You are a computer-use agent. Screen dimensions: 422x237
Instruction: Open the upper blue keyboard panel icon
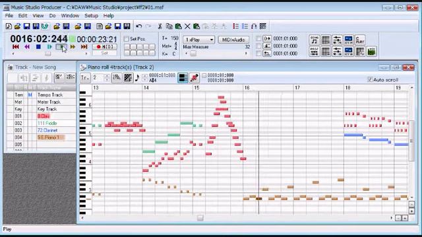pyautogui.click(x=349, y=40)
